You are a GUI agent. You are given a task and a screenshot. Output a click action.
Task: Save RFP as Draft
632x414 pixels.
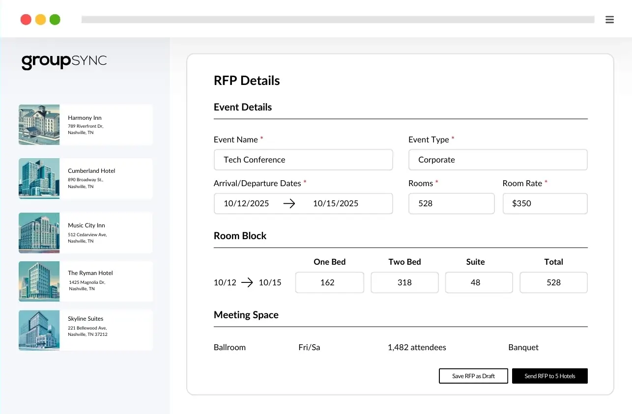[473, 376]
